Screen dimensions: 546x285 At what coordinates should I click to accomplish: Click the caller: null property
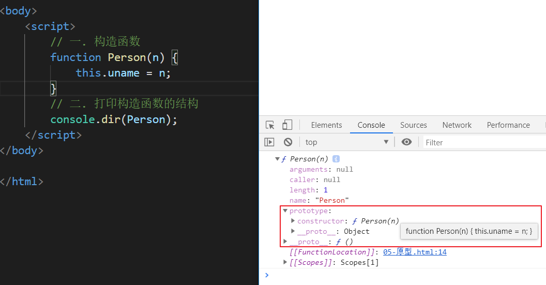[x=315, y=180]
